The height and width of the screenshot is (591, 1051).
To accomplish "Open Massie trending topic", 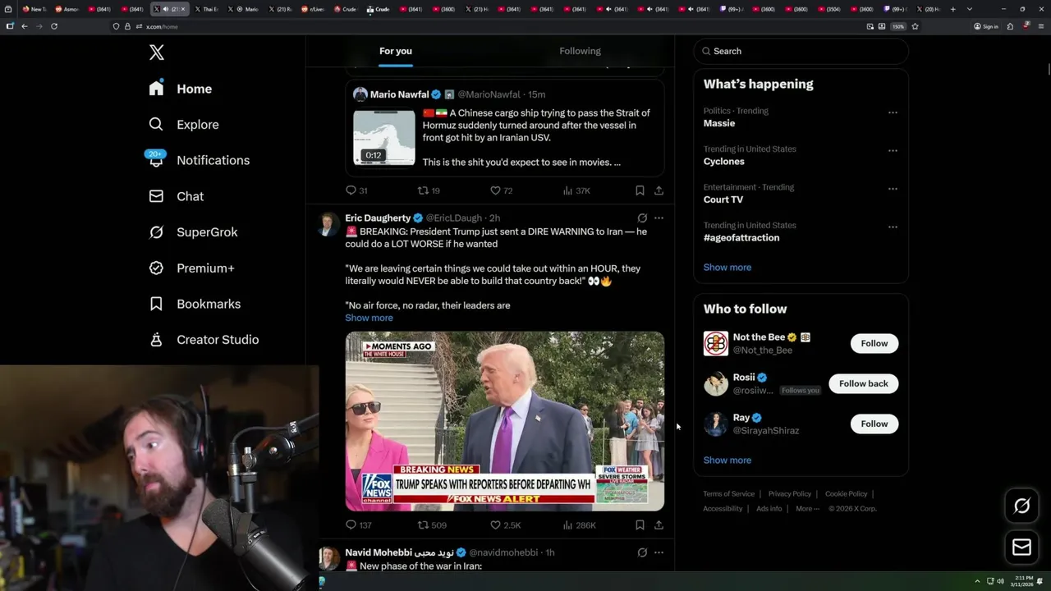I will [x=718, y=123].
